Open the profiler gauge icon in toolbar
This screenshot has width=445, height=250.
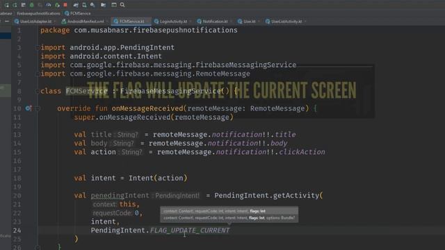pos(49,5)
